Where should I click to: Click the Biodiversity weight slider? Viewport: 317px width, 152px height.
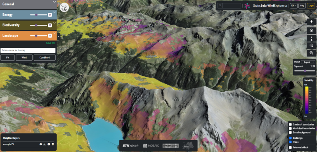tap(39, 25)
